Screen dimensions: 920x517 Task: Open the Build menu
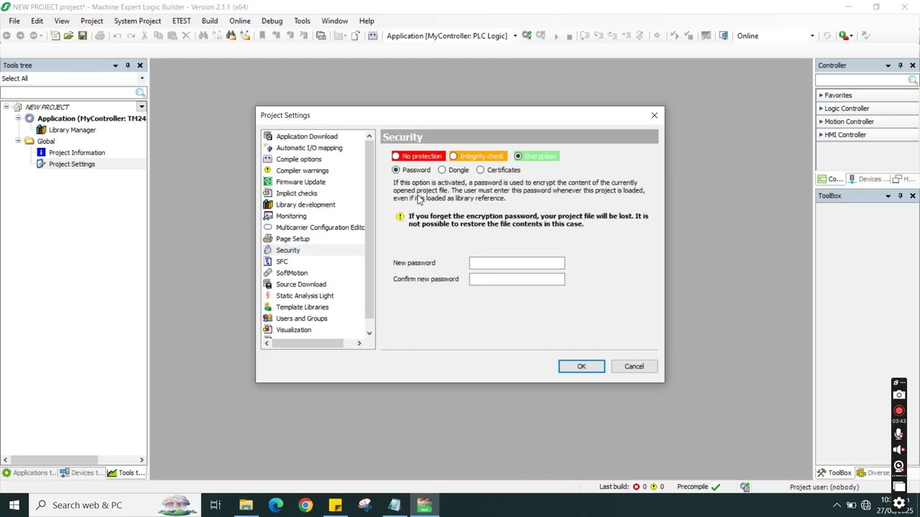(x=210, y=21)
